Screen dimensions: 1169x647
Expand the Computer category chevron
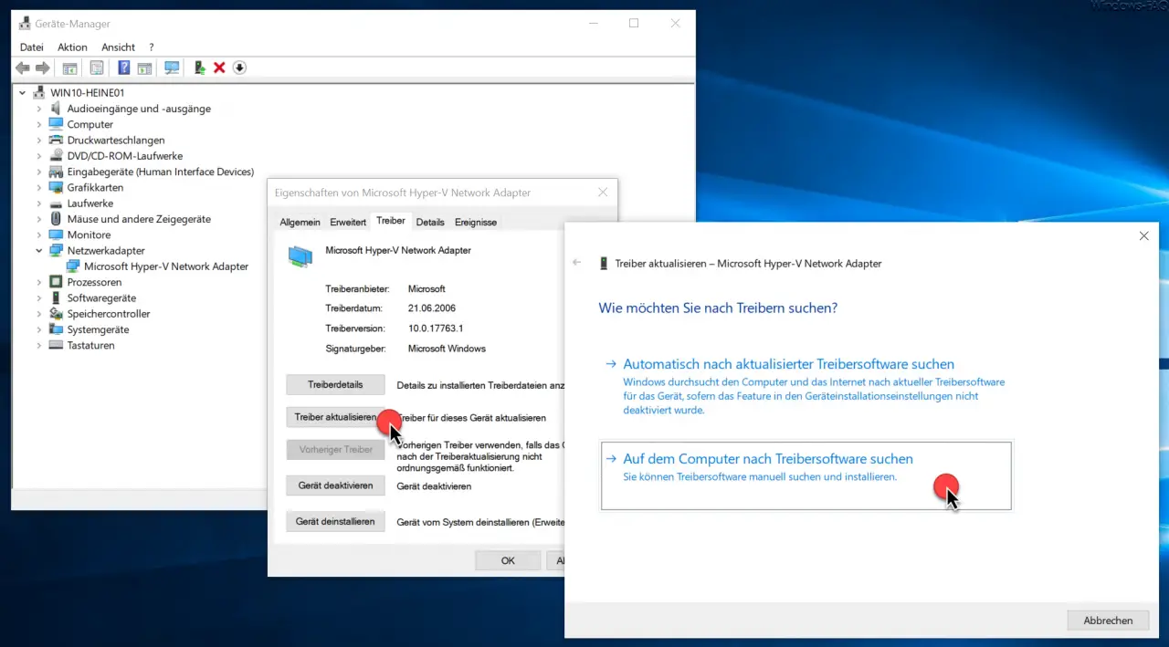coord(39,124)
